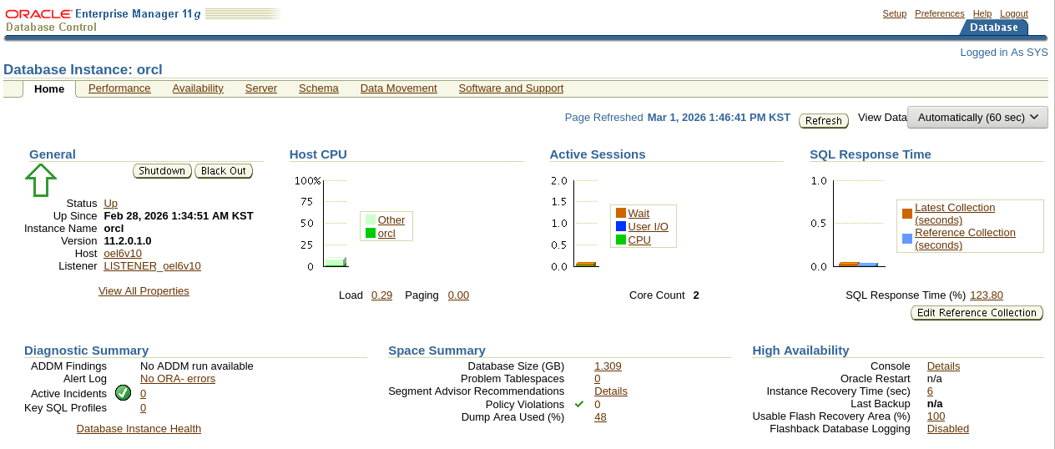Click the green CPU legend swatch
1055x449 pixels.
(x=620, y=240)
